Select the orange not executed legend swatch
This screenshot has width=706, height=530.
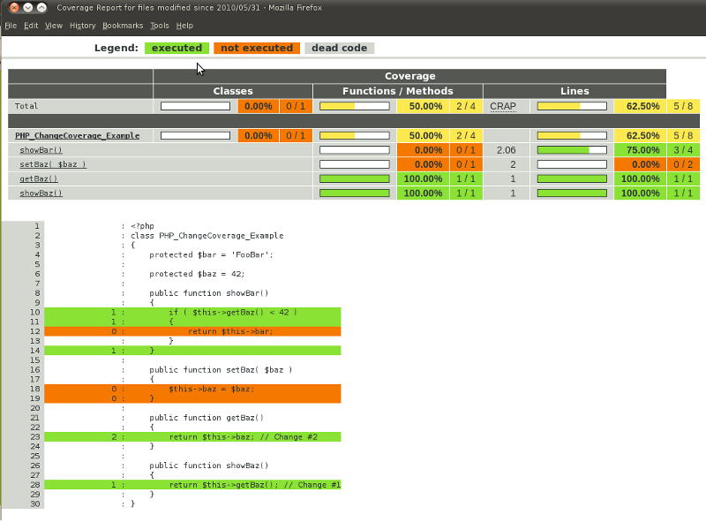click(x=257, y=48)
